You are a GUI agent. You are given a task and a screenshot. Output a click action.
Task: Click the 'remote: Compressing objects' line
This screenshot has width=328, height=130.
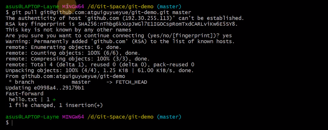pos(78,59)
